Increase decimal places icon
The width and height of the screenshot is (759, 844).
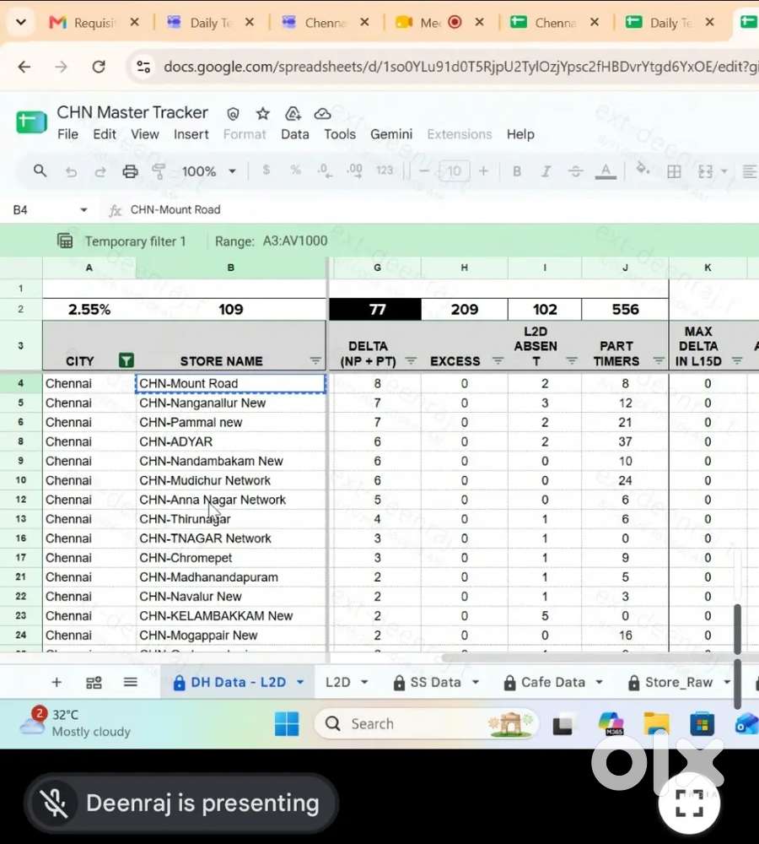click(354, 170)
